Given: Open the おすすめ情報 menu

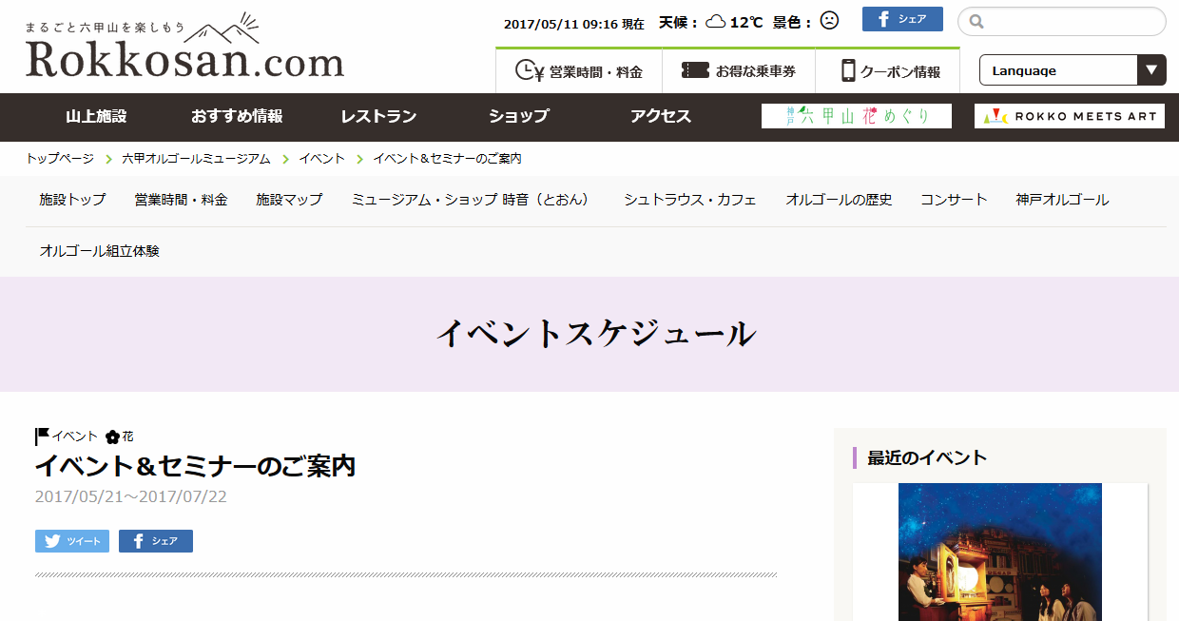Looking at the screenshot, I should 237,117.
